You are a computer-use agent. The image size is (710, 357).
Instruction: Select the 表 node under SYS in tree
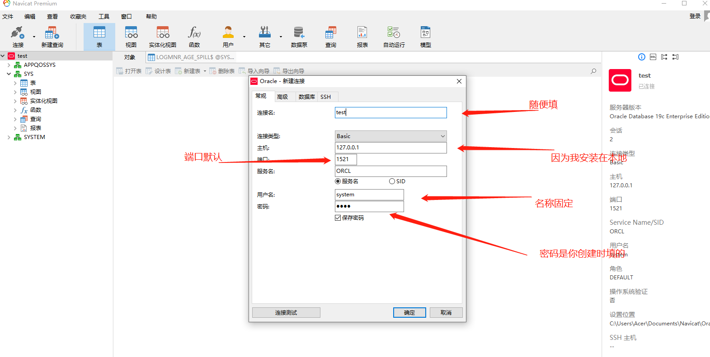33,83
